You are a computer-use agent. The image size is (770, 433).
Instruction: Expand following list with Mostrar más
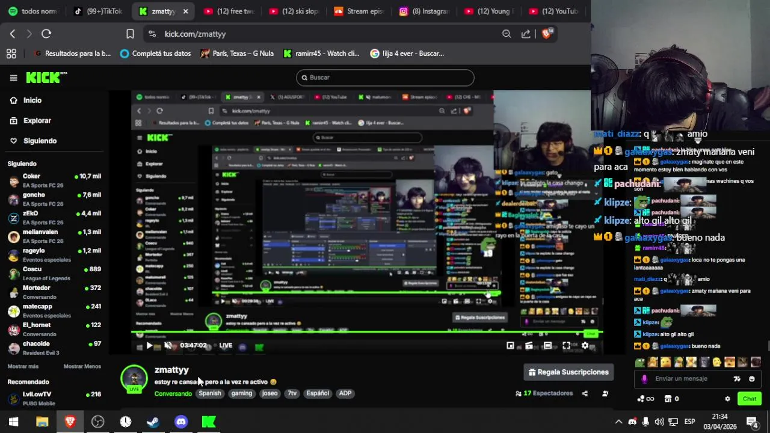coord(23,366)
